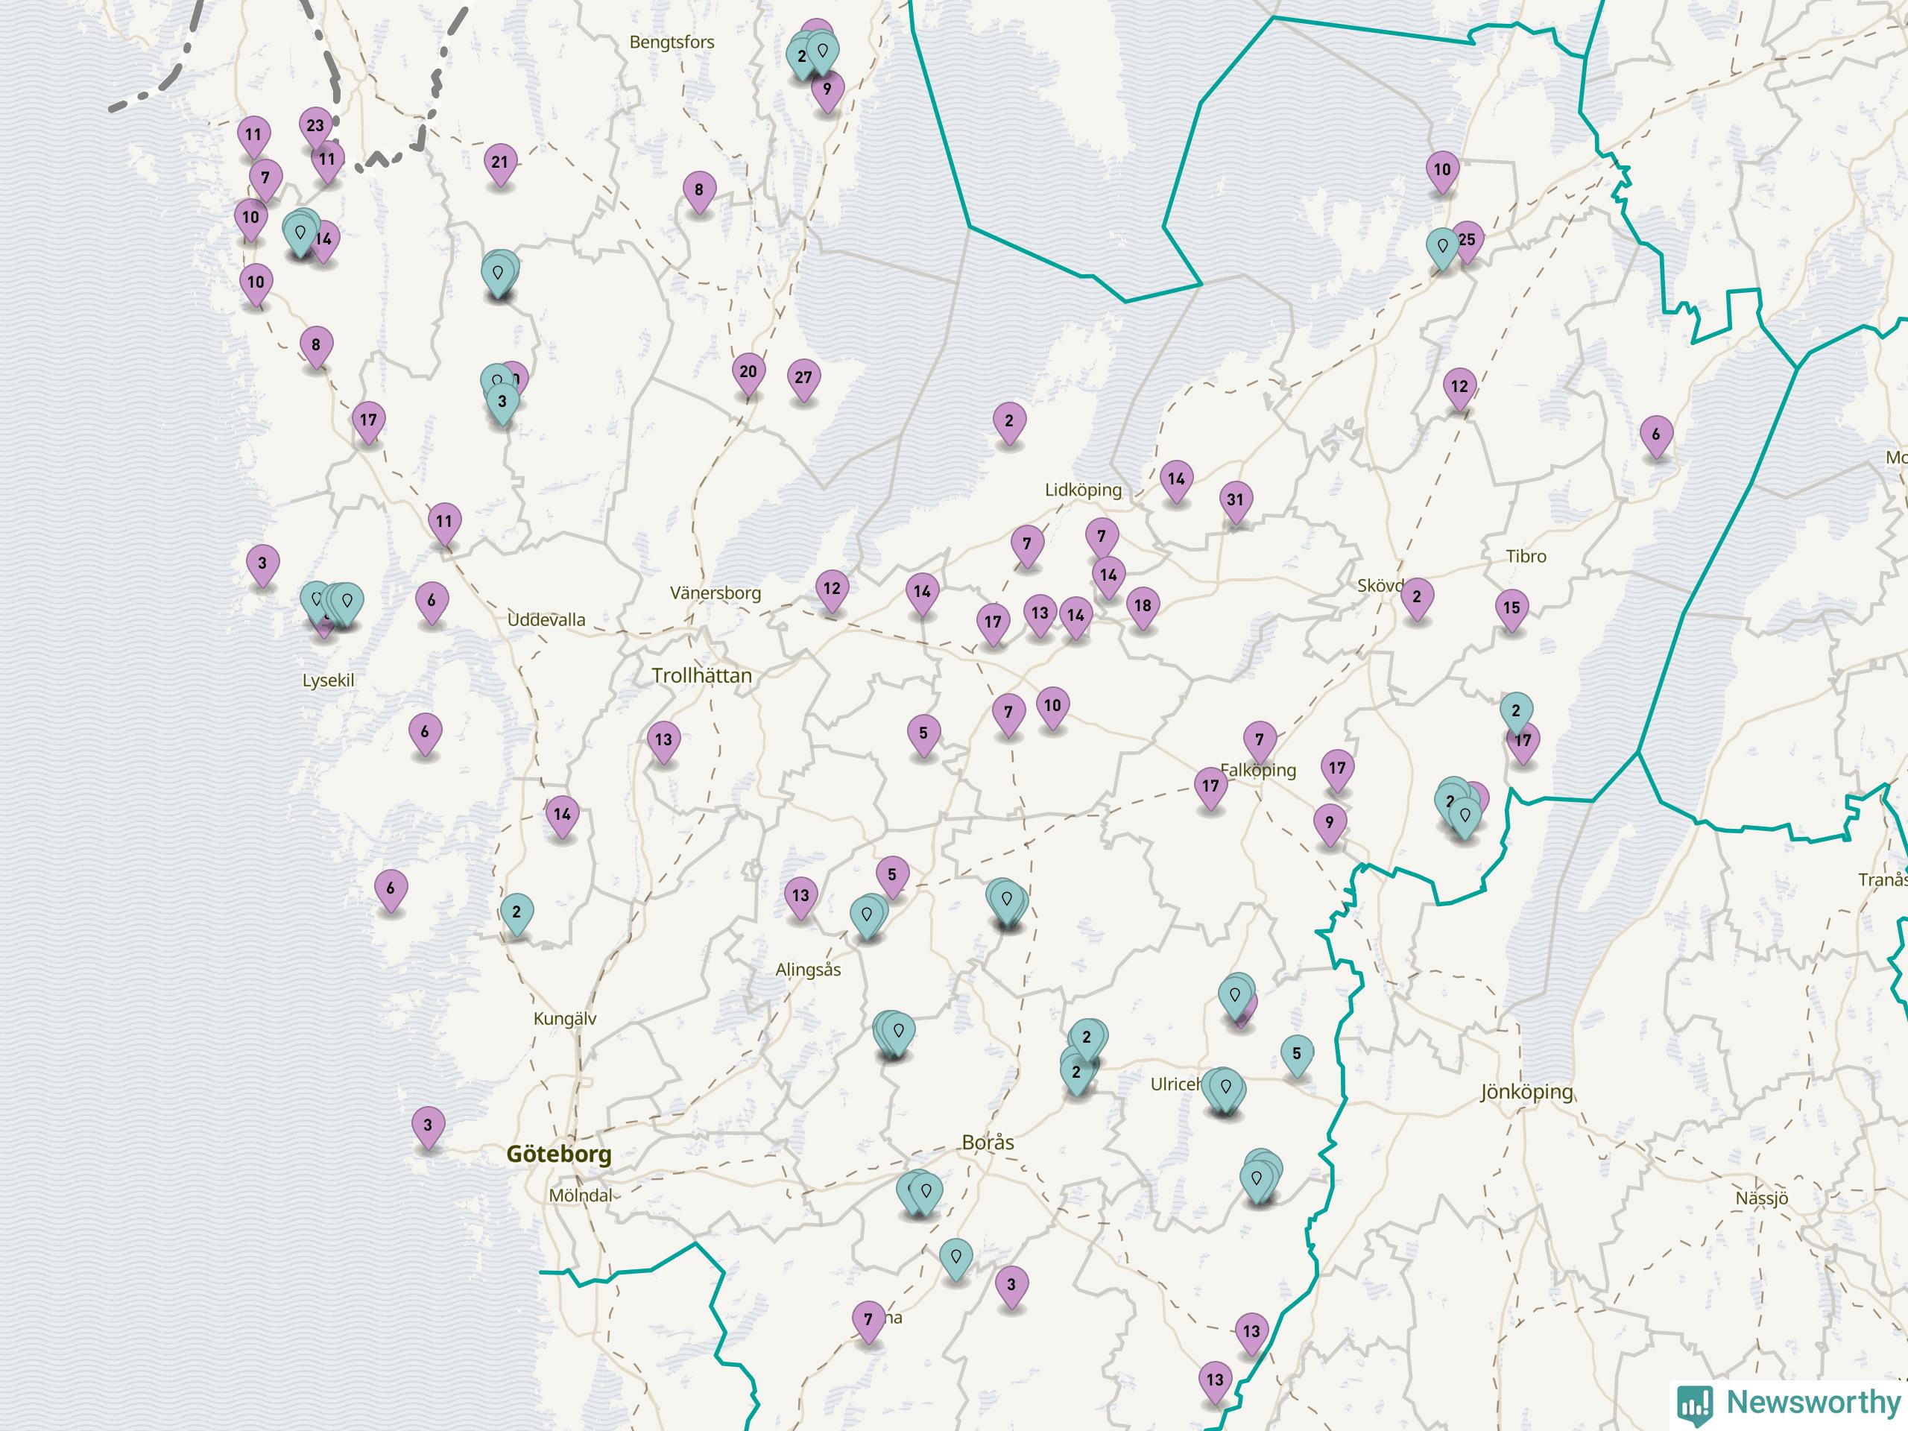Click the Lysekil town label
This screenshot has width=1908, height=1431.
click(328, 680)
